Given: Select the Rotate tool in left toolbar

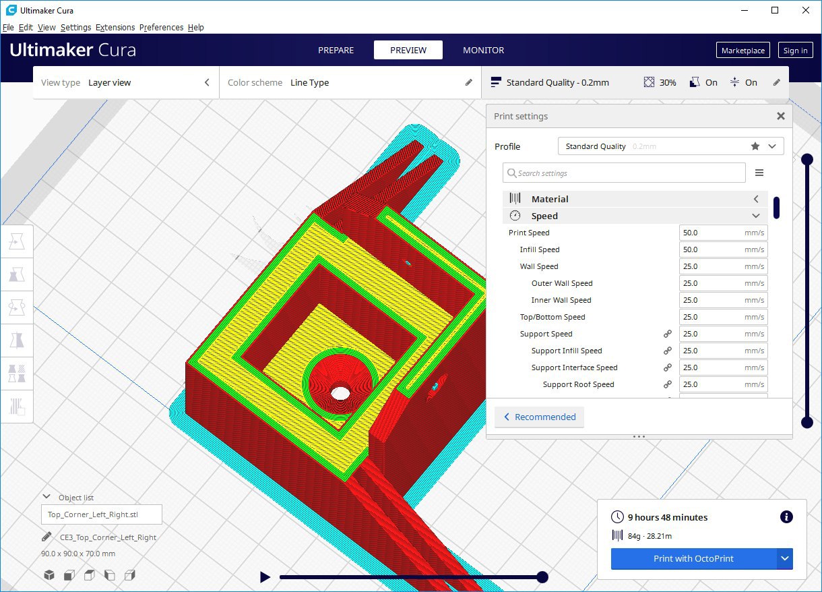Looking at the screenshot, I should pos(18,307).
